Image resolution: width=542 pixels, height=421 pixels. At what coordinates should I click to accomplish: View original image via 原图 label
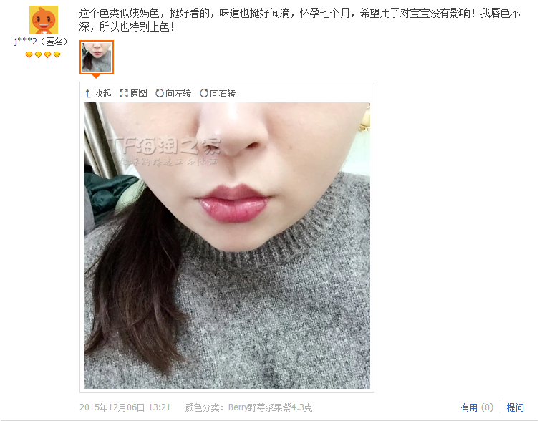139,93
